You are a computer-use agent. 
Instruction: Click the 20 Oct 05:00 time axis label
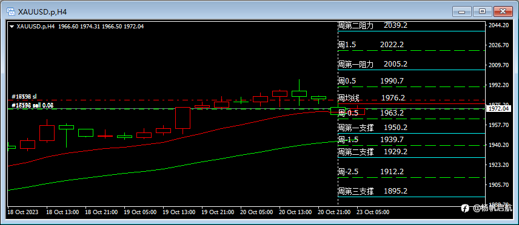(256, 212)
